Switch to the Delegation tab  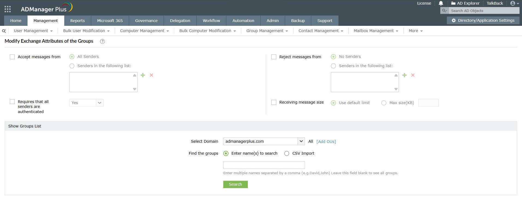point(180,21)
